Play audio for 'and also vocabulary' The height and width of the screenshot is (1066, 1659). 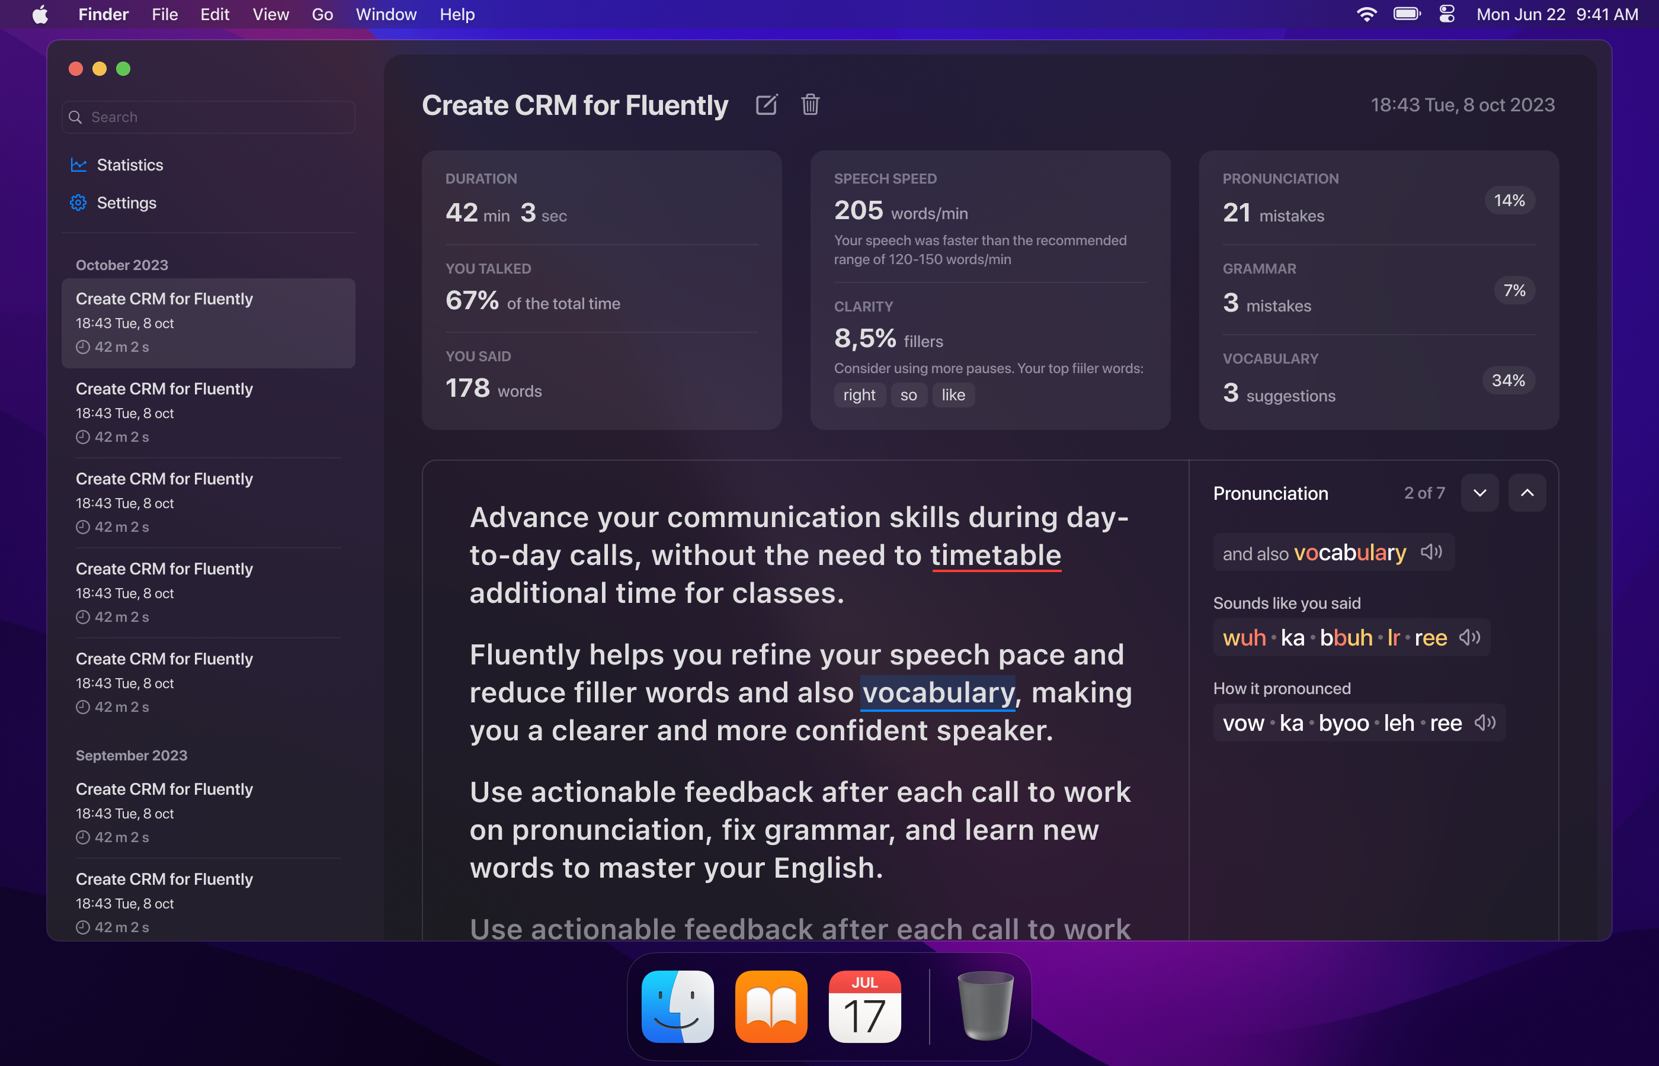[x=1431, y=553]
